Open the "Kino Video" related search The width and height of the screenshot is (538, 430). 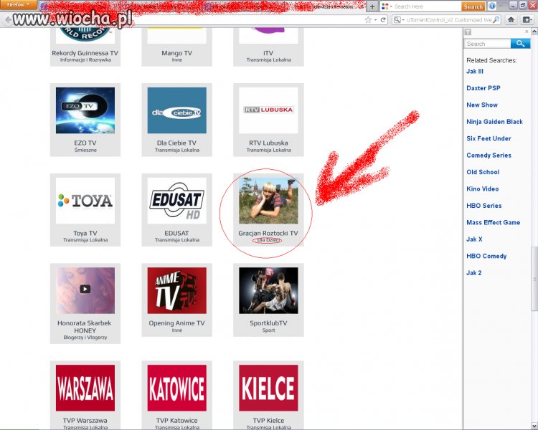(483, 189)
